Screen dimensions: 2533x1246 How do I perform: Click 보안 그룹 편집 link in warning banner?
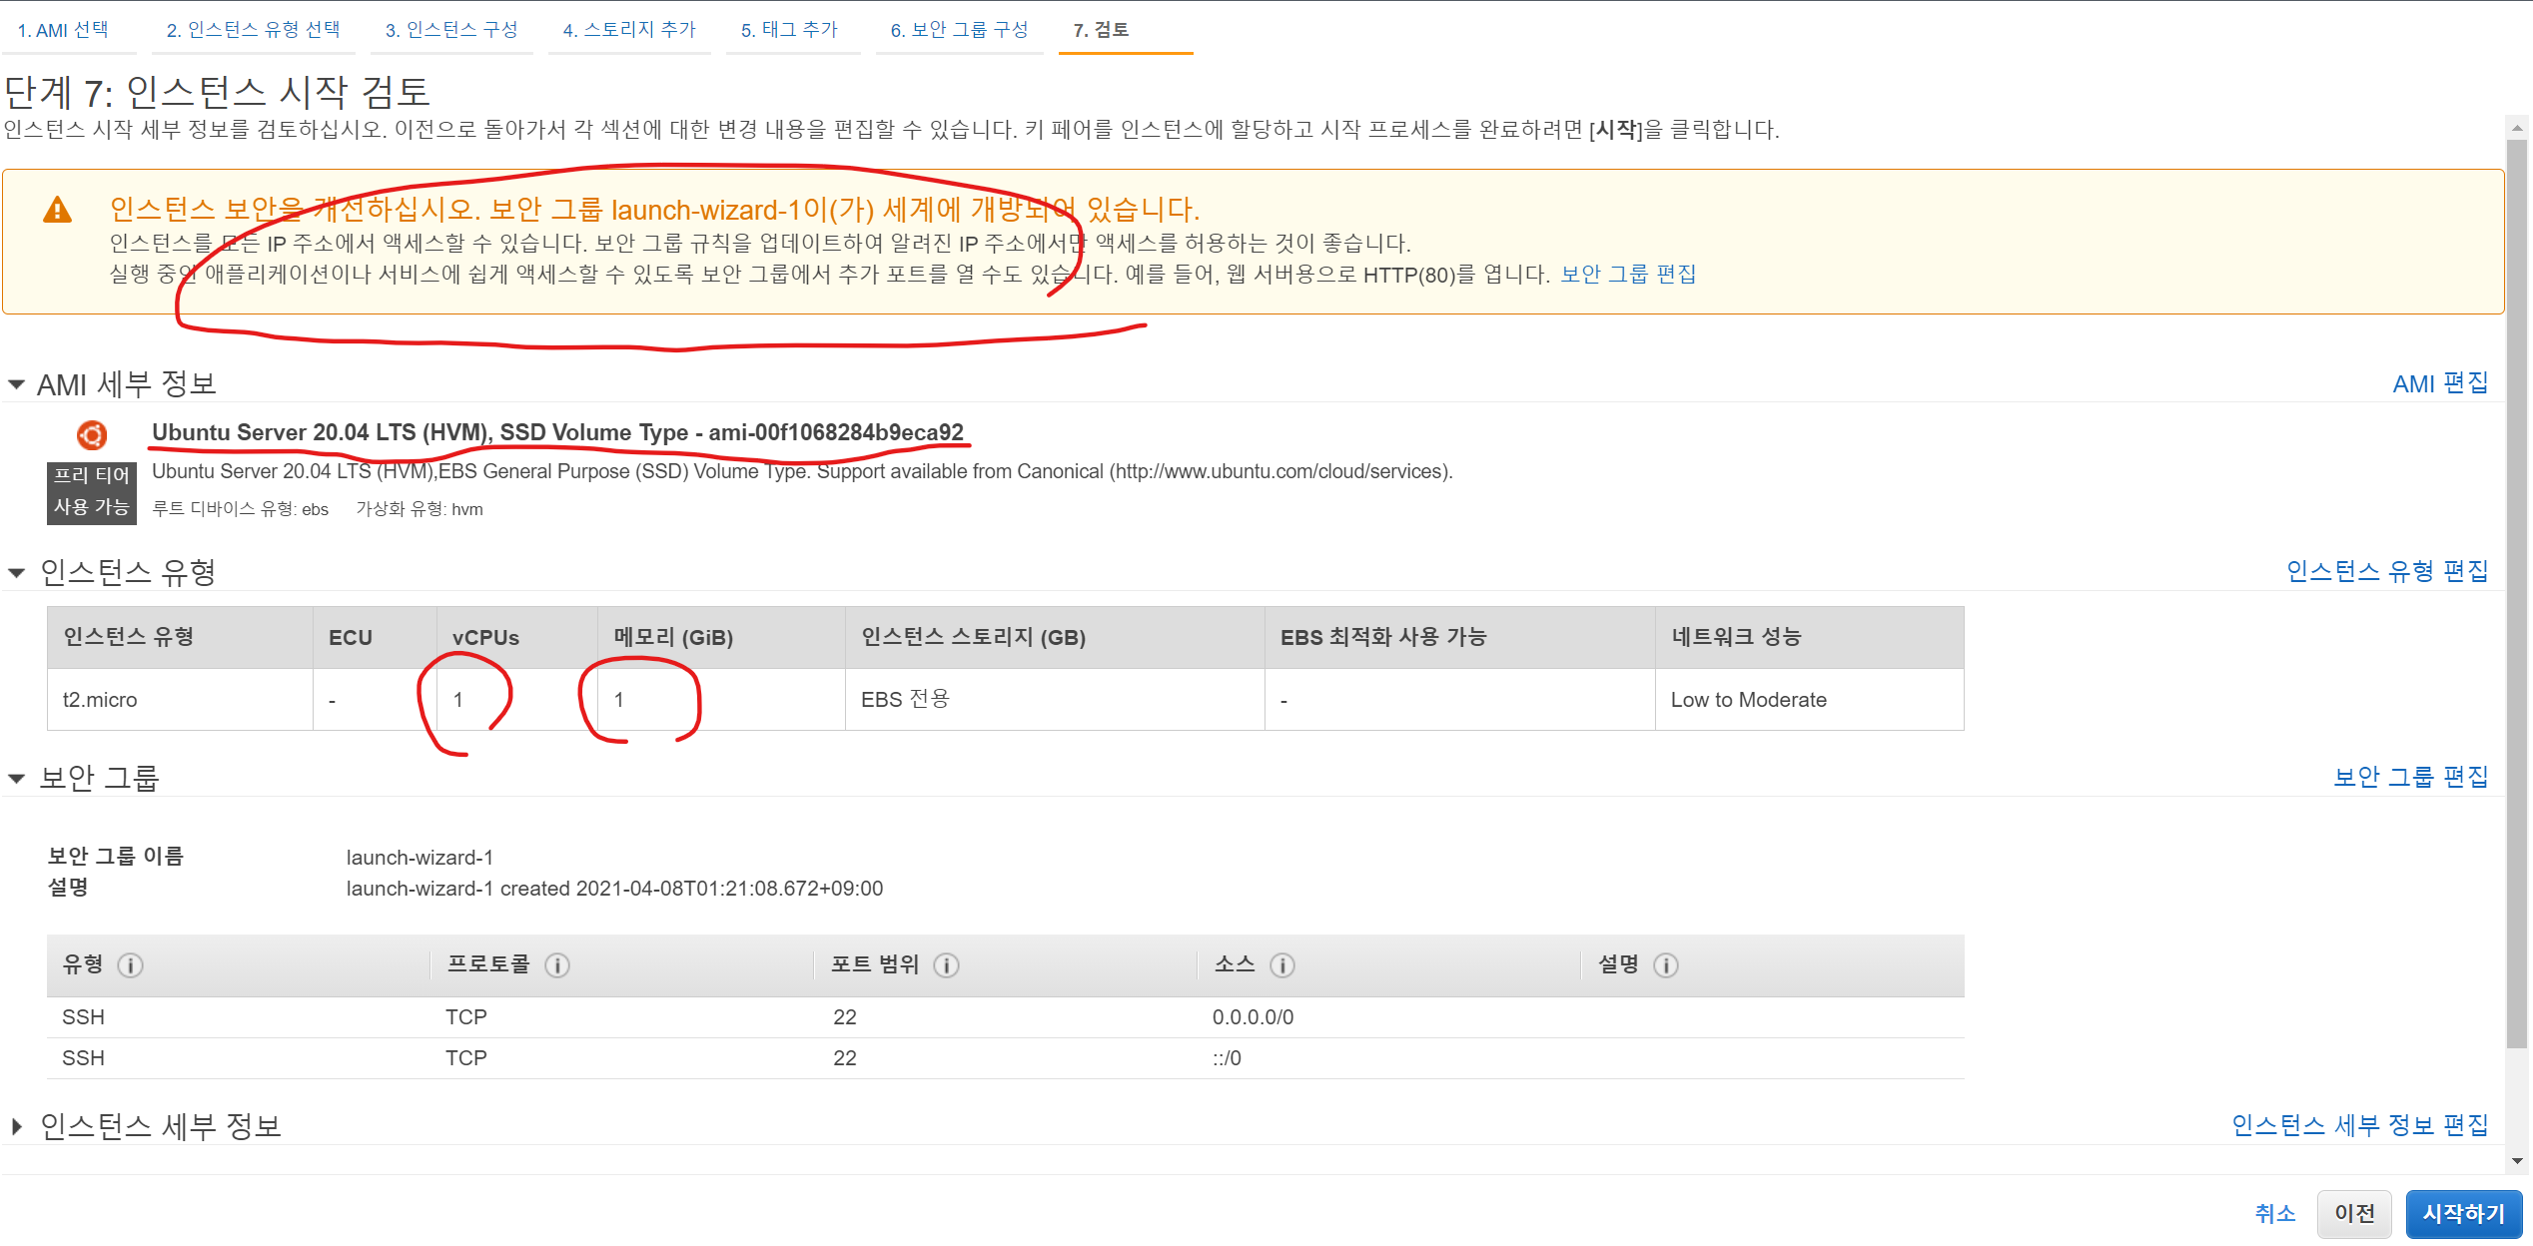pos(1628,275)
